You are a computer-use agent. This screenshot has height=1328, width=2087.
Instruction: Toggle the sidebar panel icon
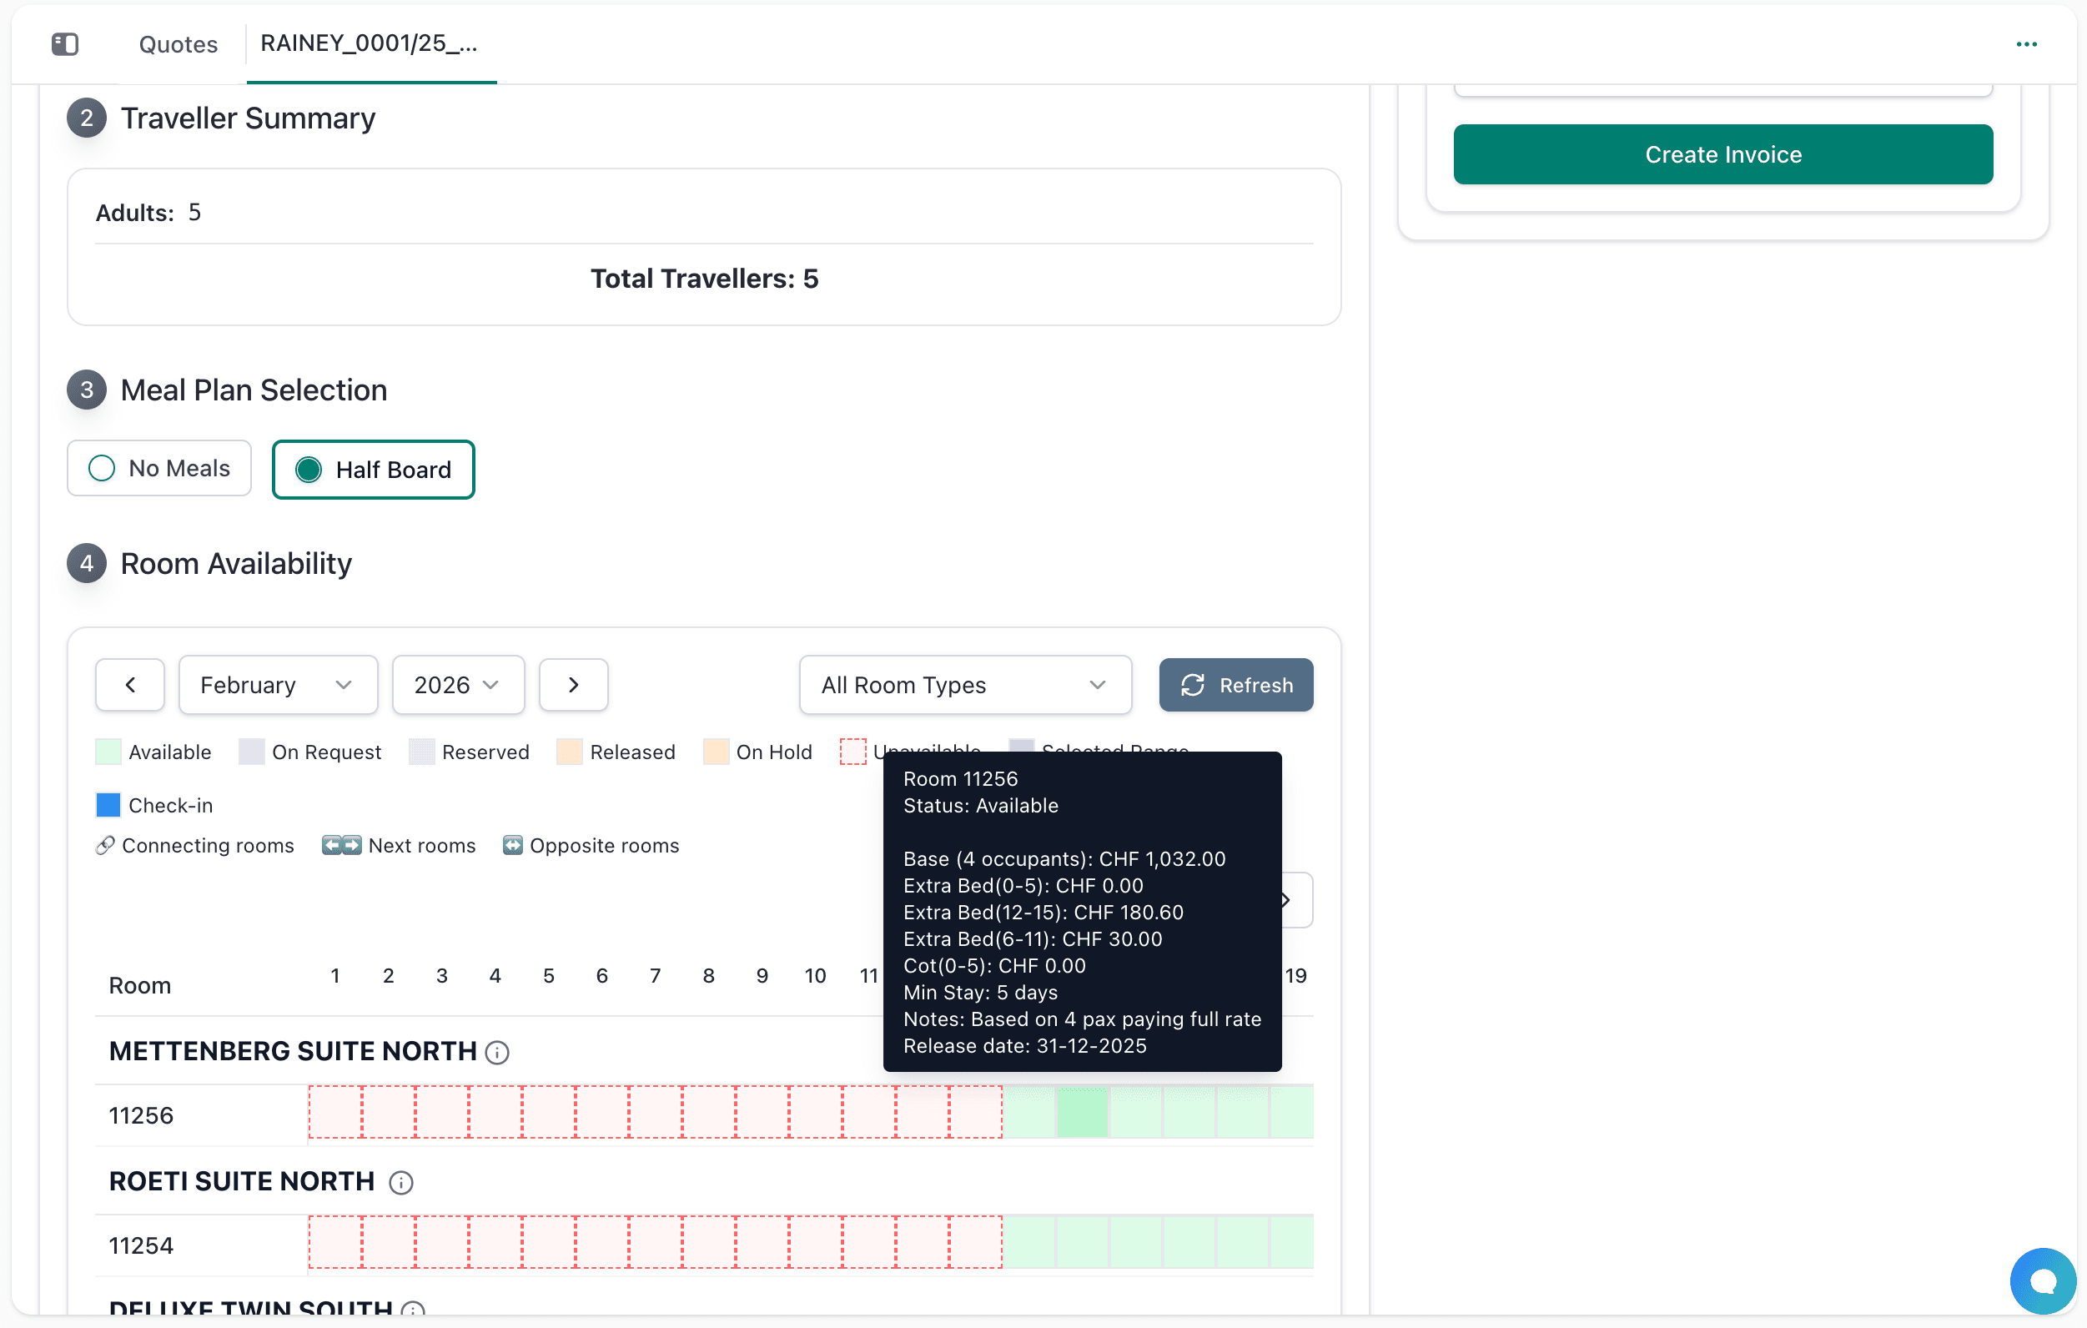(x=65, y=43)
